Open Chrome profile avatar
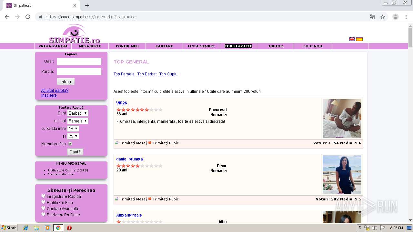 [x=395, y=17]
